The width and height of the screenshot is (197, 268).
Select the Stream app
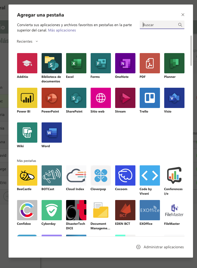pos(125,98)
